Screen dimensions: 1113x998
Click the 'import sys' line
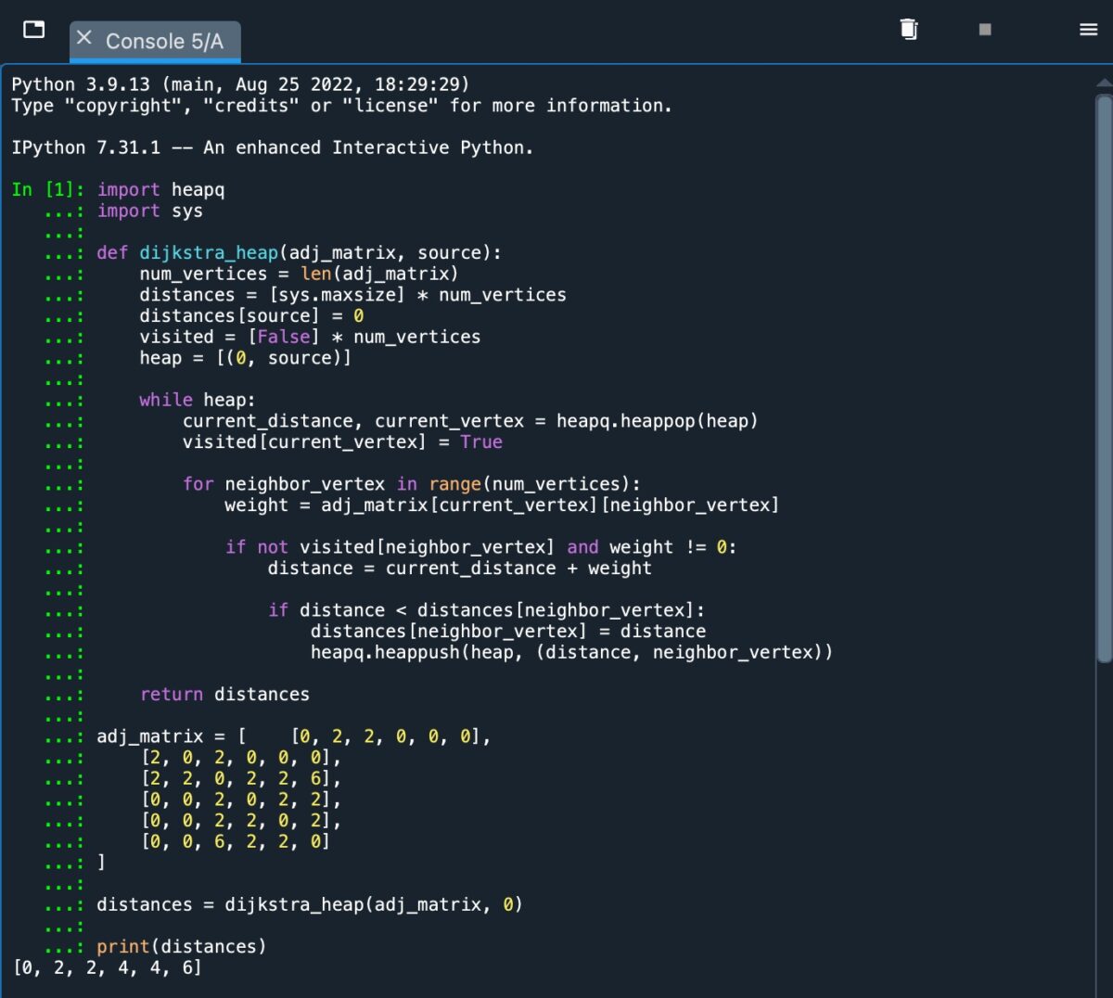pyautogui.click(x=149, y=211)
